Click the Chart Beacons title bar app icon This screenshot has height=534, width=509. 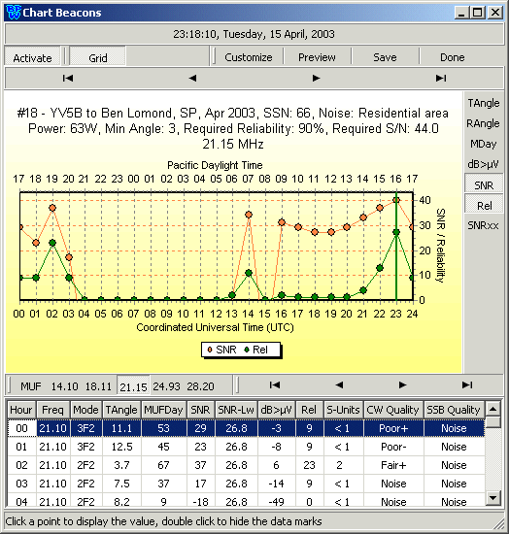[14, 13]
